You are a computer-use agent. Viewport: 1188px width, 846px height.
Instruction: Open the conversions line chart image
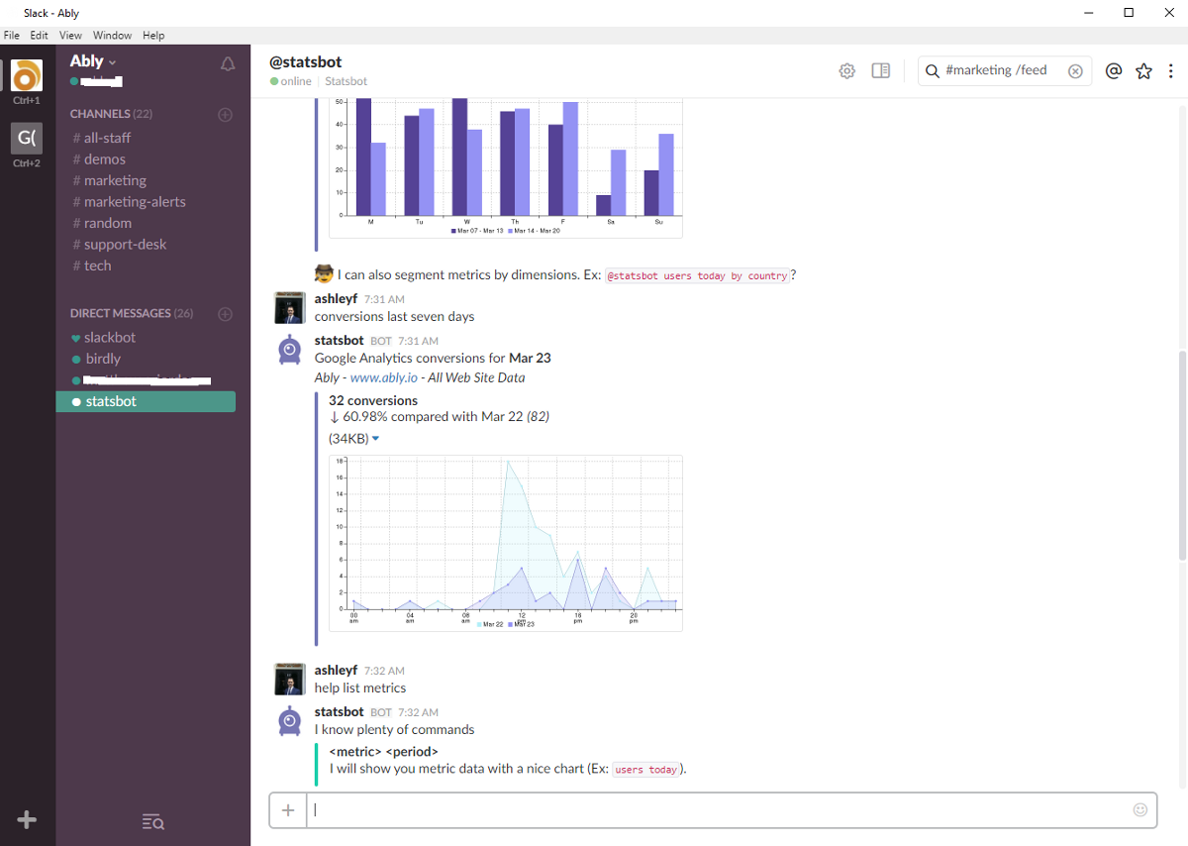(x=506, y=543)
